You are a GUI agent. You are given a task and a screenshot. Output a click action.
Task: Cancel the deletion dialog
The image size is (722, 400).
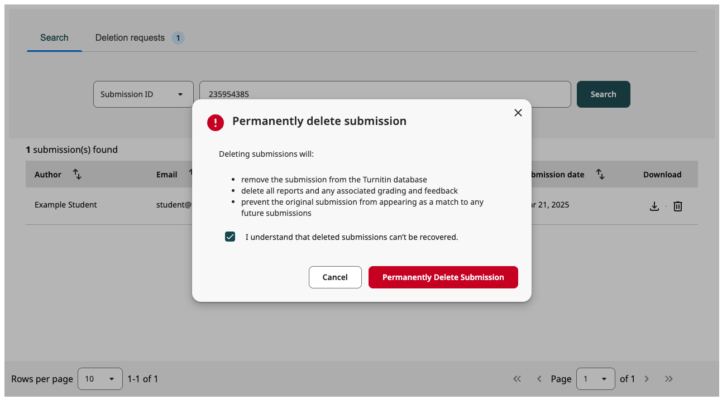335,277
